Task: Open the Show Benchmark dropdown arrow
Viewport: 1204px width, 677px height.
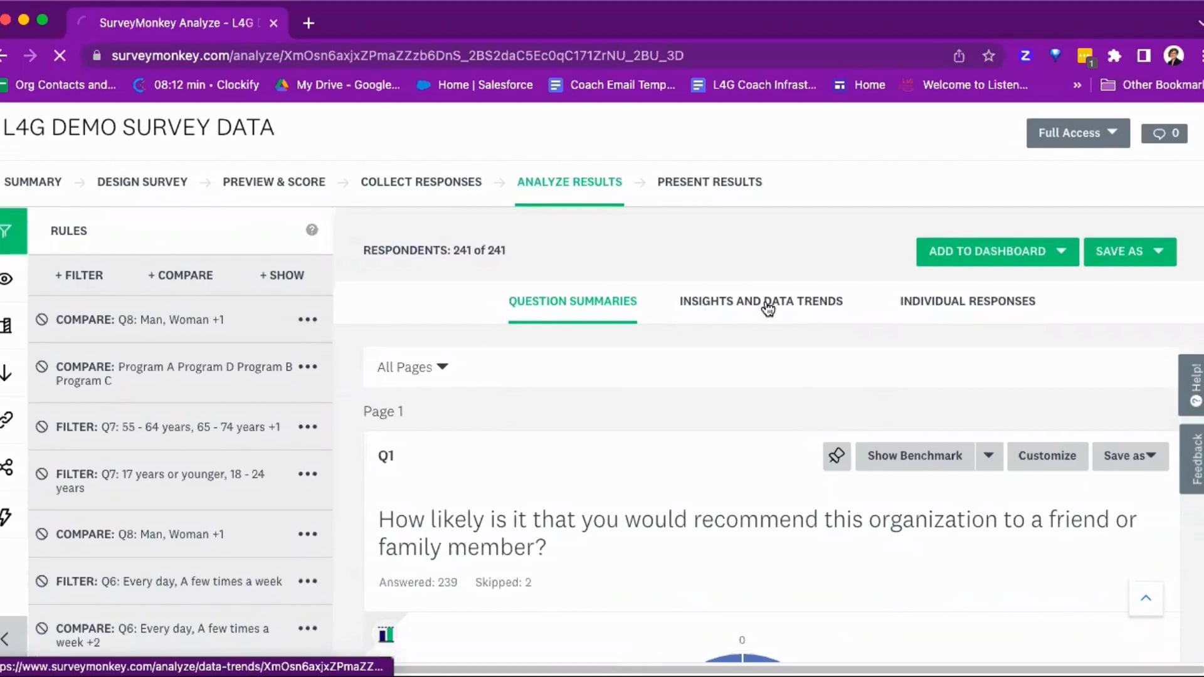Action: click(988, 456)
